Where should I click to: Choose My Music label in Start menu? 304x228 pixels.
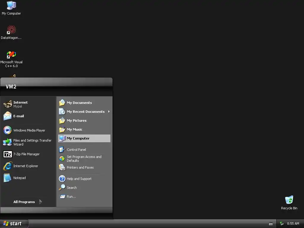pos(75,129)
